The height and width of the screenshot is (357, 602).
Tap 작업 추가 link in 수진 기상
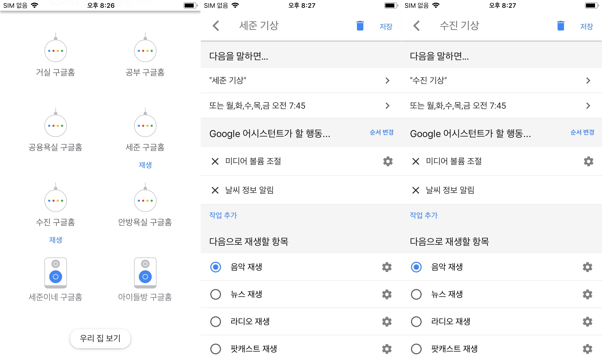pyautogui.click(x=424, y=215)
